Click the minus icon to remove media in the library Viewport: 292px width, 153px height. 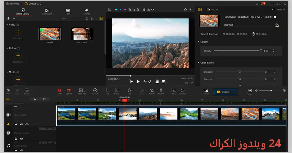pos(14,18)
